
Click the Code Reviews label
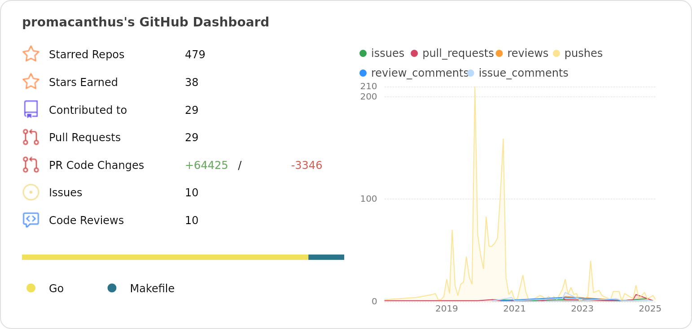[x=86, y=221]
